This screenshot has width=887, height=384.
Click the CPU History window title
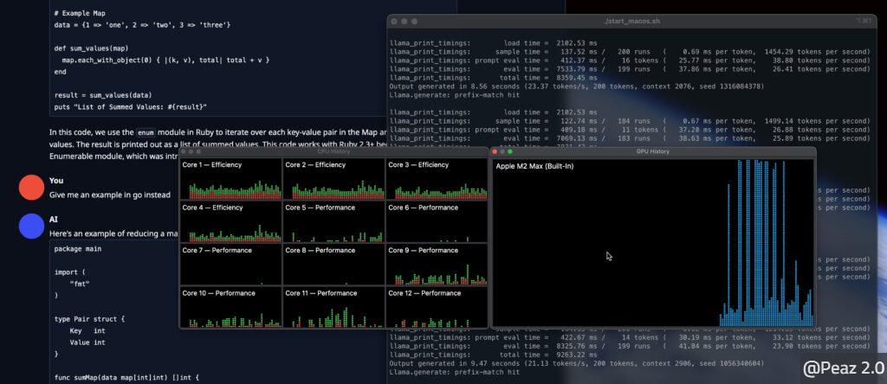point(333,151)
